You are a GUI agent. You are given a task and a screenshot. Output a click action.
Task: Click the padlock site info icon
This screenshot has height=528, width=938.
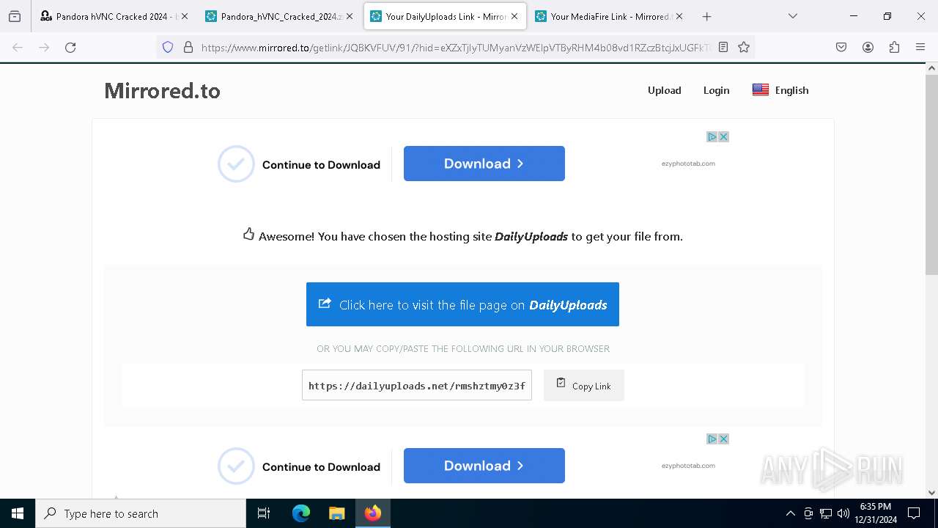(188, 47)
